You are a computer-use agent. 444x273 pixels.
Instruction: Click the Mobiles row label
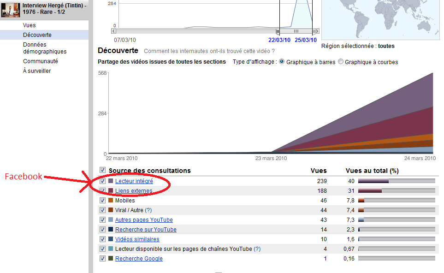[125, 201]
